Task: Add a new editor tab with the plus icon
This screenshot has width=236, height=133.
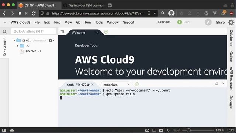Action: tap(106, 32)
